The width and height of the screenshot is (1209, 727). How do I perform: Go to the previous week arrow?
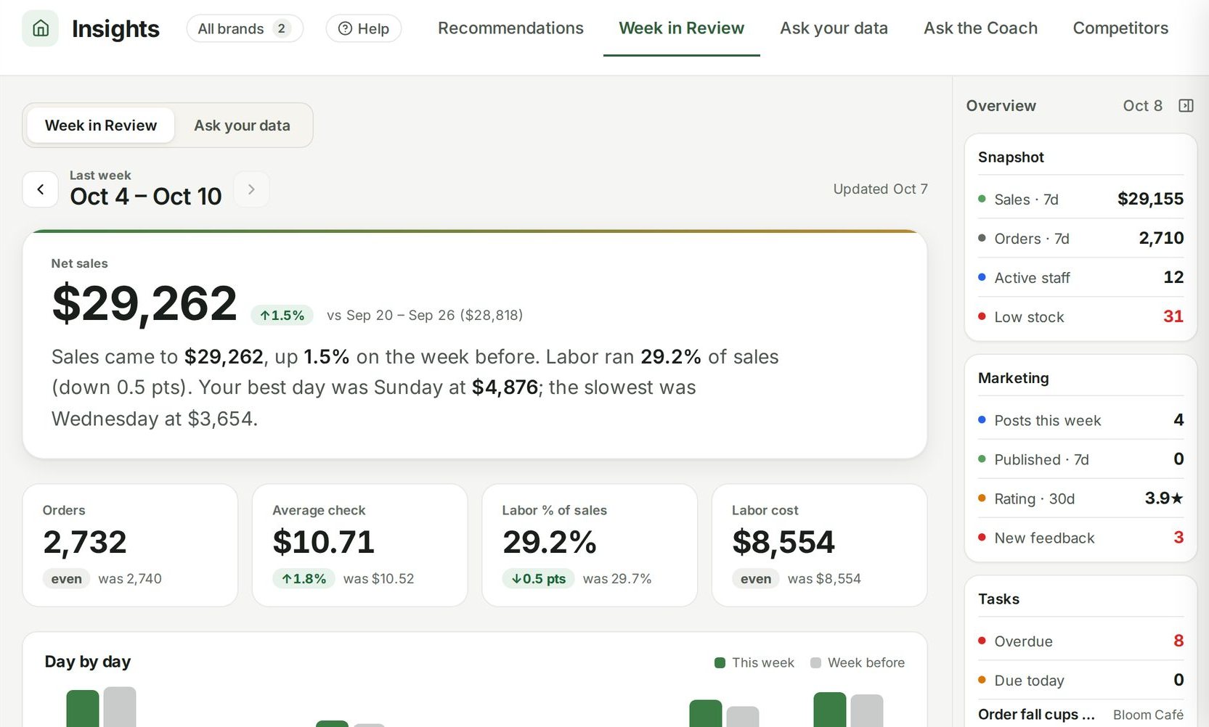[41, 189]
